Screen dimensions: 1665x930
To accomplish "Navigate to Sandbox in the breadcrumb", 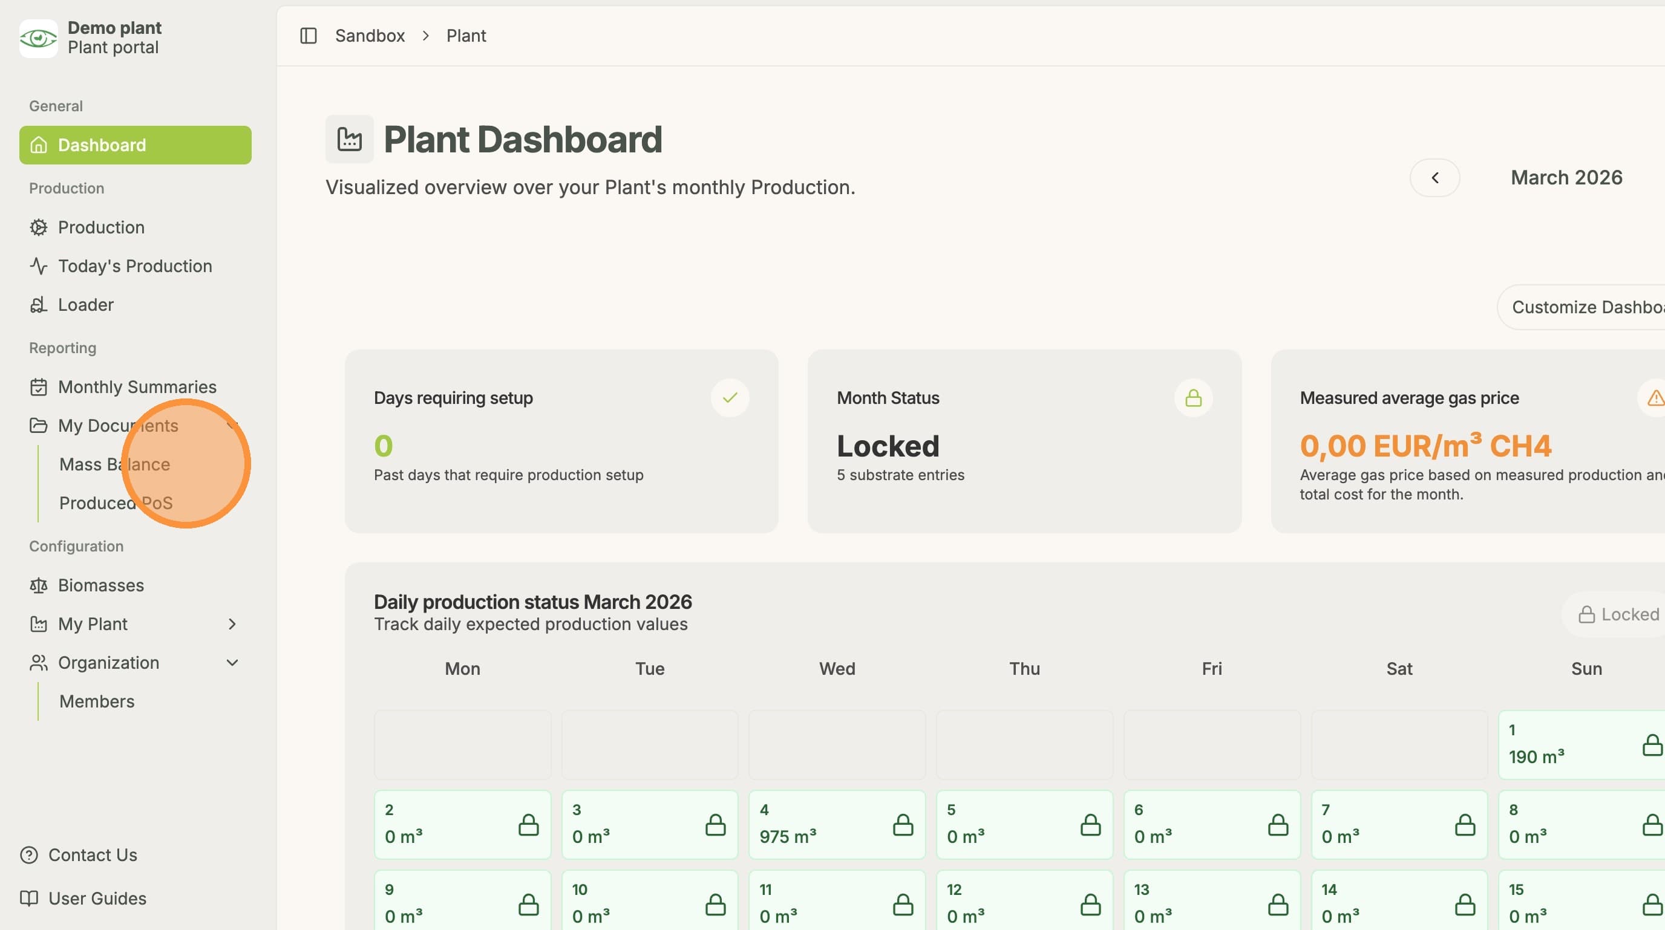I will (370, 36).
